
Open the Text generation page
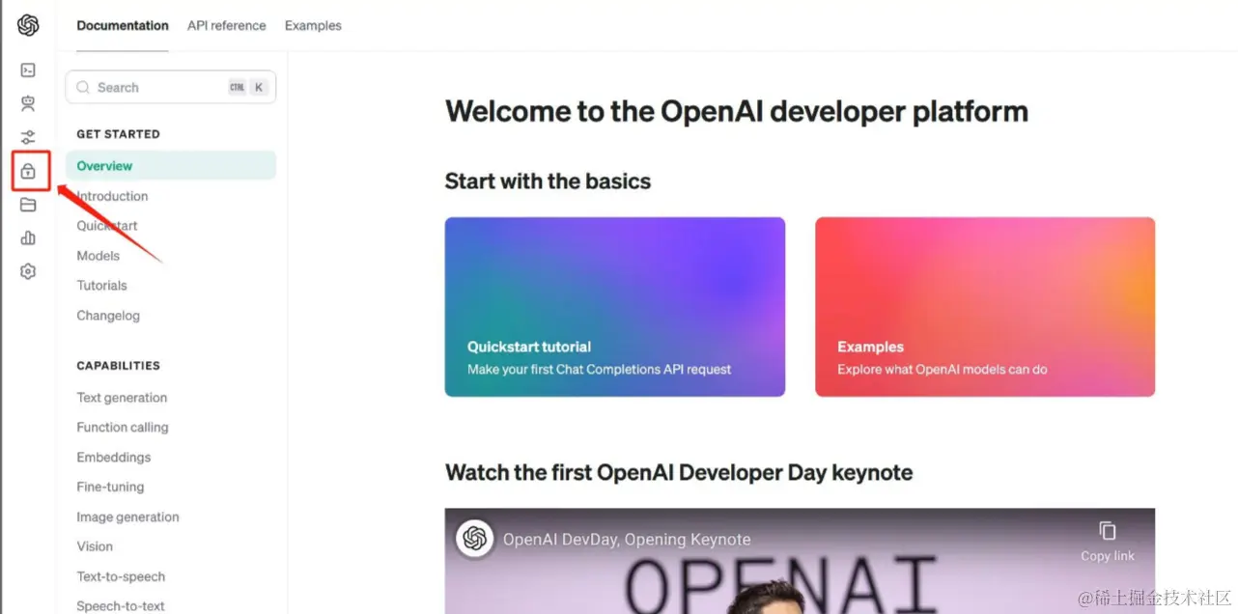[x=122, y=398]
